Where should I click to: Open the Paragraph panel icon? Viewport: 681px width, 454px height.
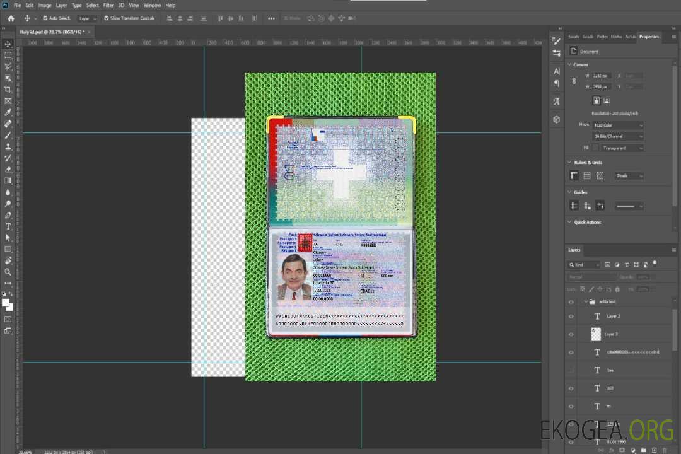[557, 83]
